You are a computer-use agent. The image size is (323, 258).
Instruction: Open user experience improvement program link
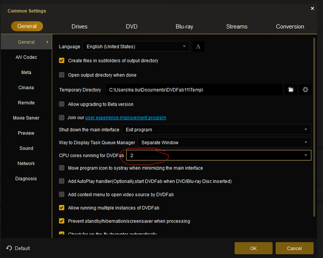point(126,118)
